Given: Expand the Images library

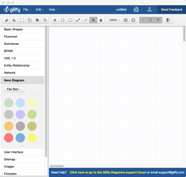Looking at the screenshot, I should tap(22, 166).
